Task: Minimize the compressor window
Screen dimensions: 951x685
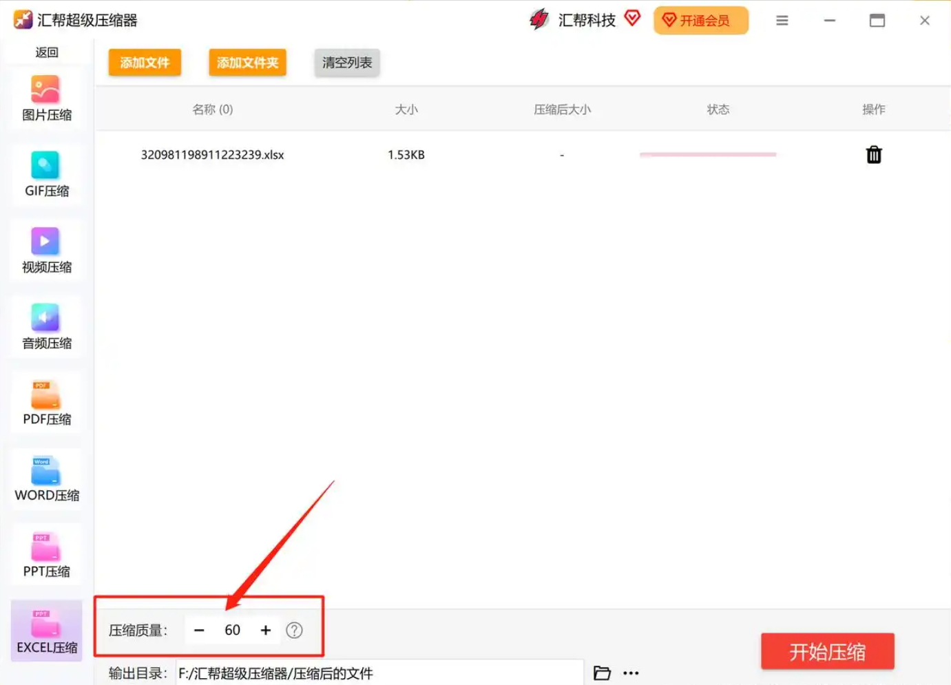Action: [830, 21]
